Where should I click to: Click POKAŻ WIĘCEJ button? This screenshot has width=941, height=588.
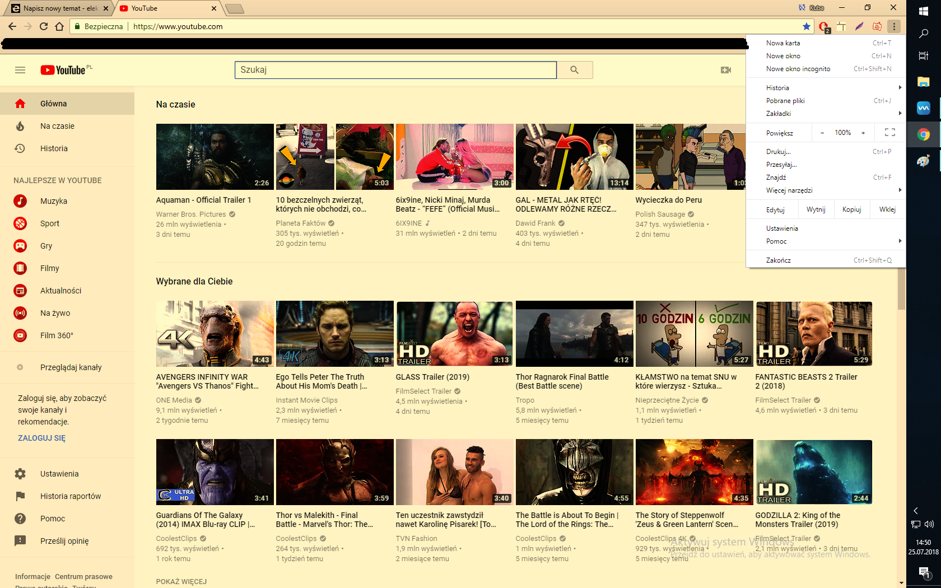pos(181,581)
